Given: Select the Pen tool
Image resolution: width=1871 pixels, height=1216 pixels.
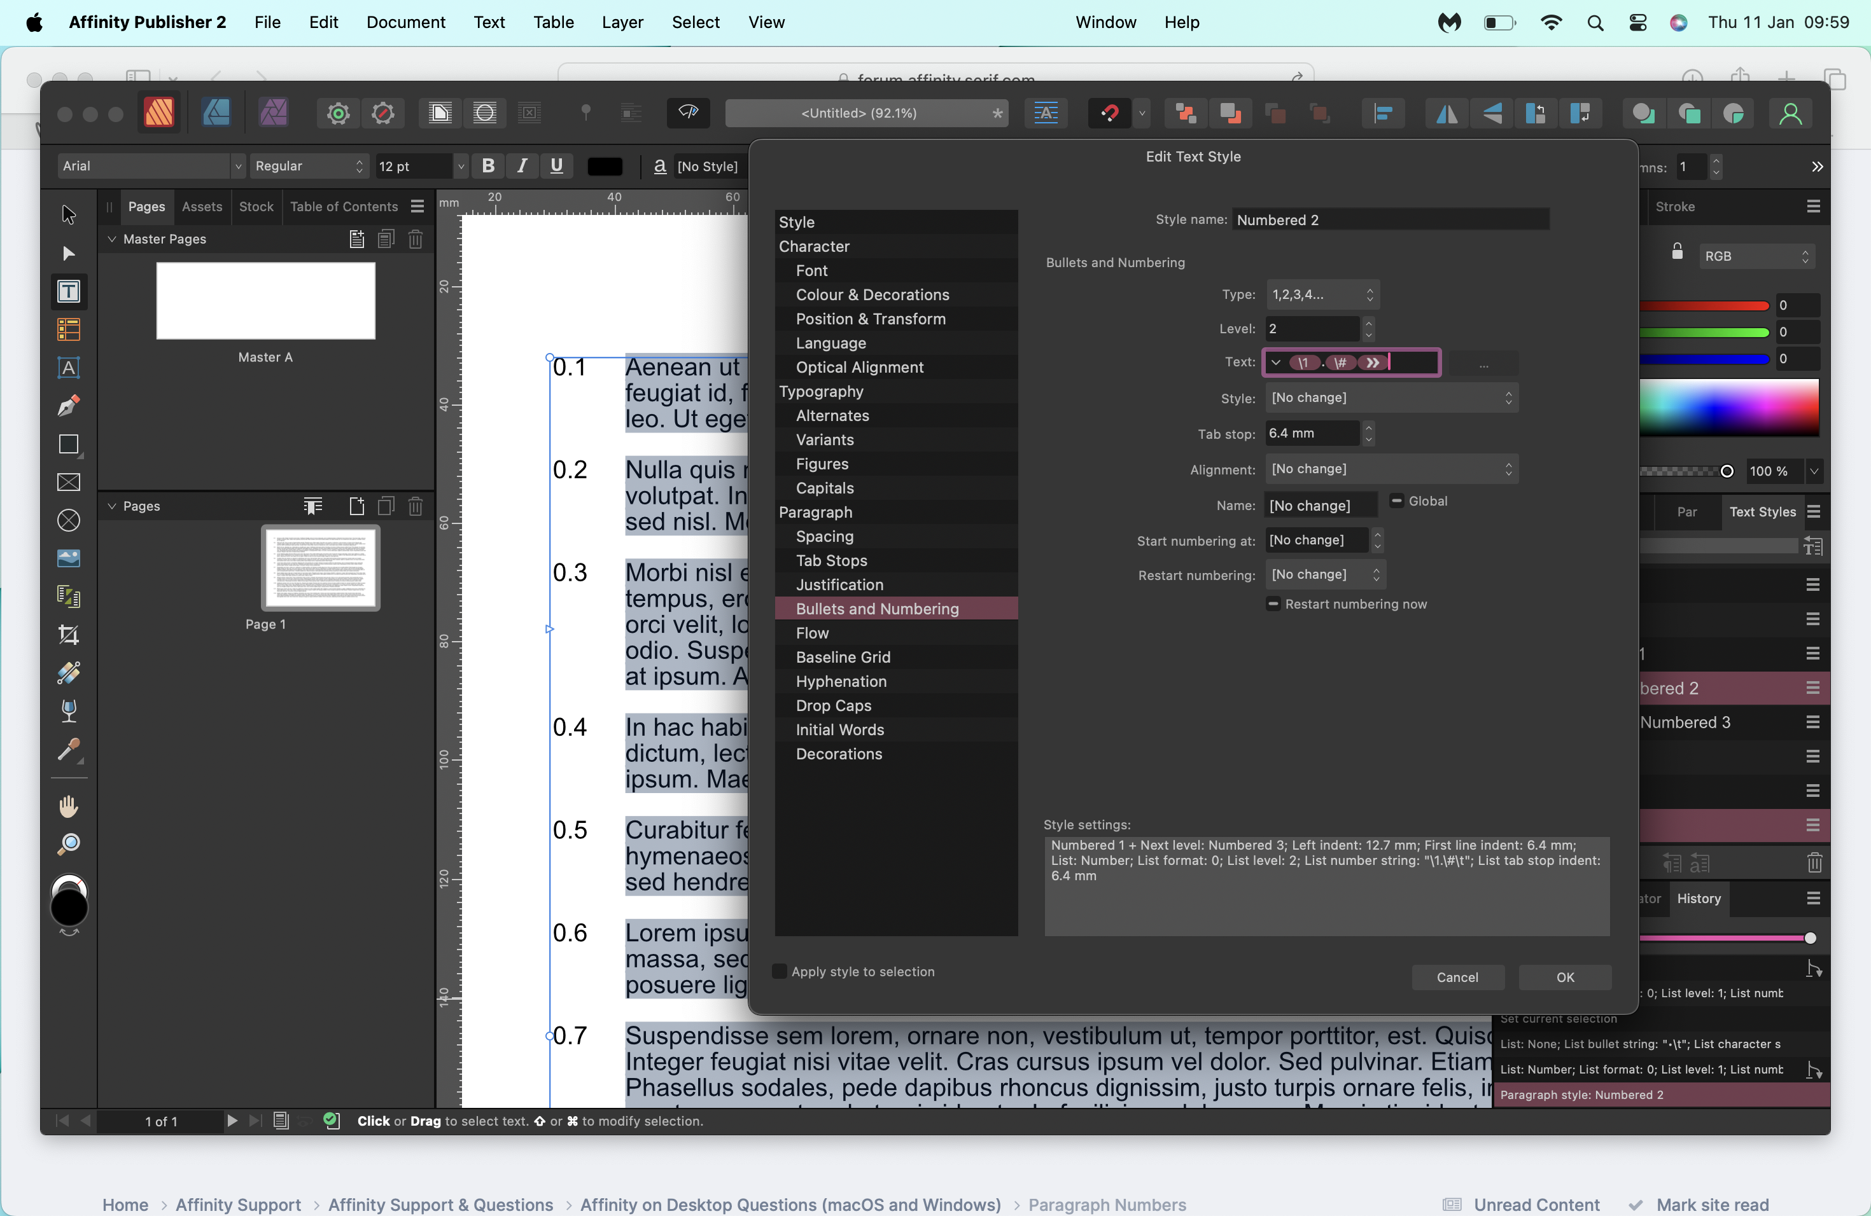Looking at the screenshot, I should (69, 406).
